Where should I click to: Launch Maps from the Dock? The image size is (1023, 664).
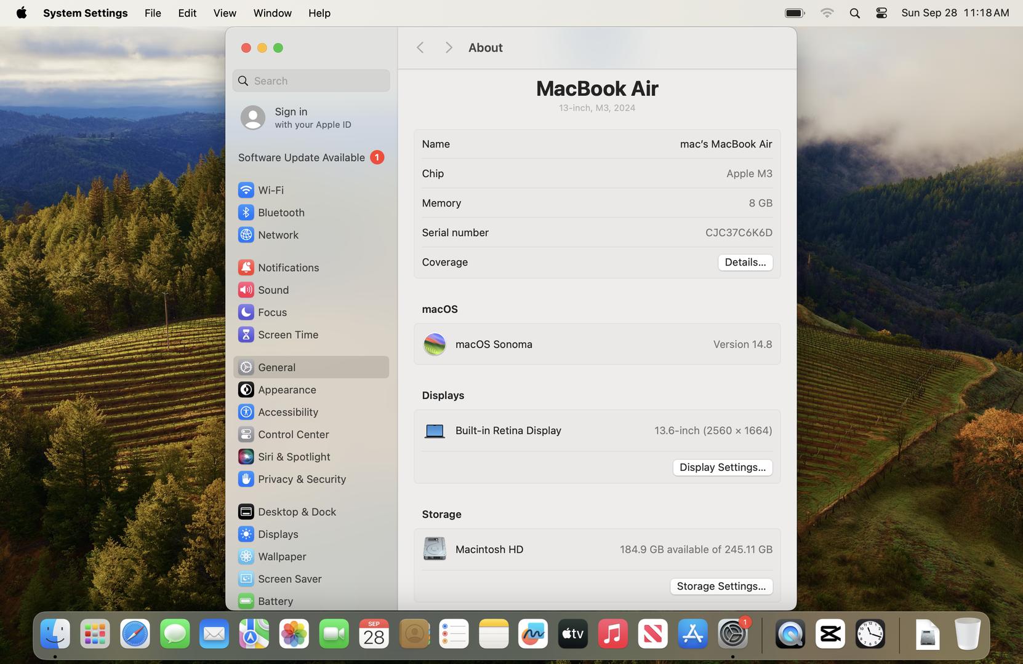click(x=254, y=634)
